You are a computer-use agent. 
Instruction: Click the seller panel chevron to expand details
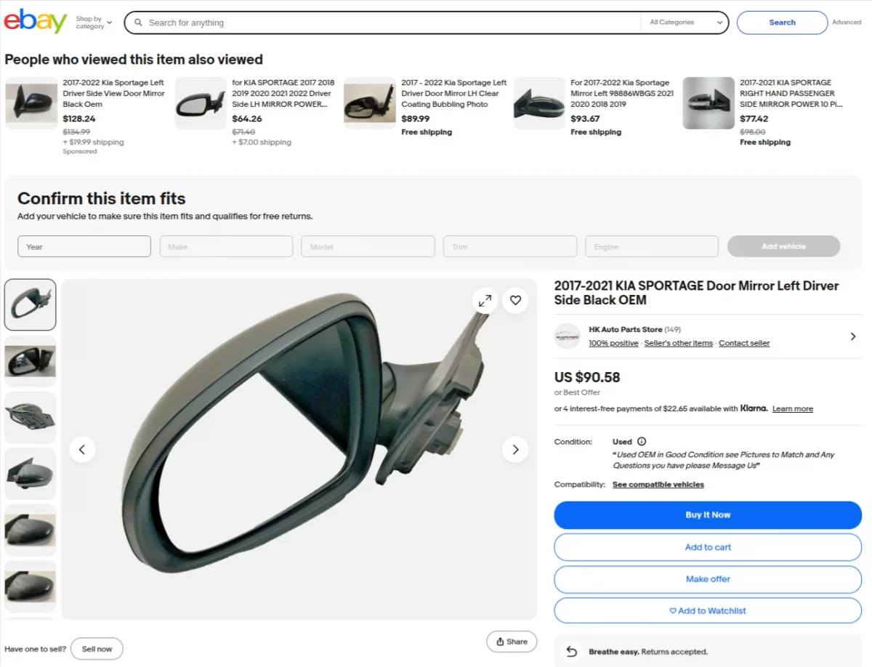coord(855,336)
